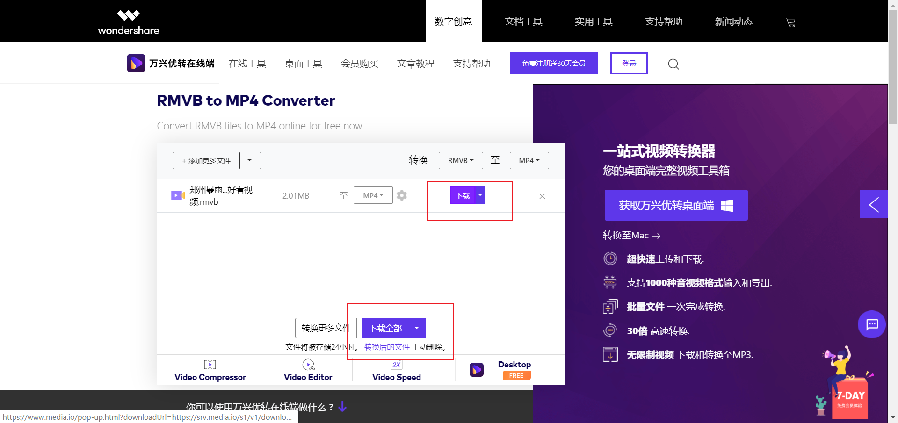The width and height of the screenshot is (898, 423).
Task: Click the RMVB to MP4 Converter heading
Action: coord(246,100)
